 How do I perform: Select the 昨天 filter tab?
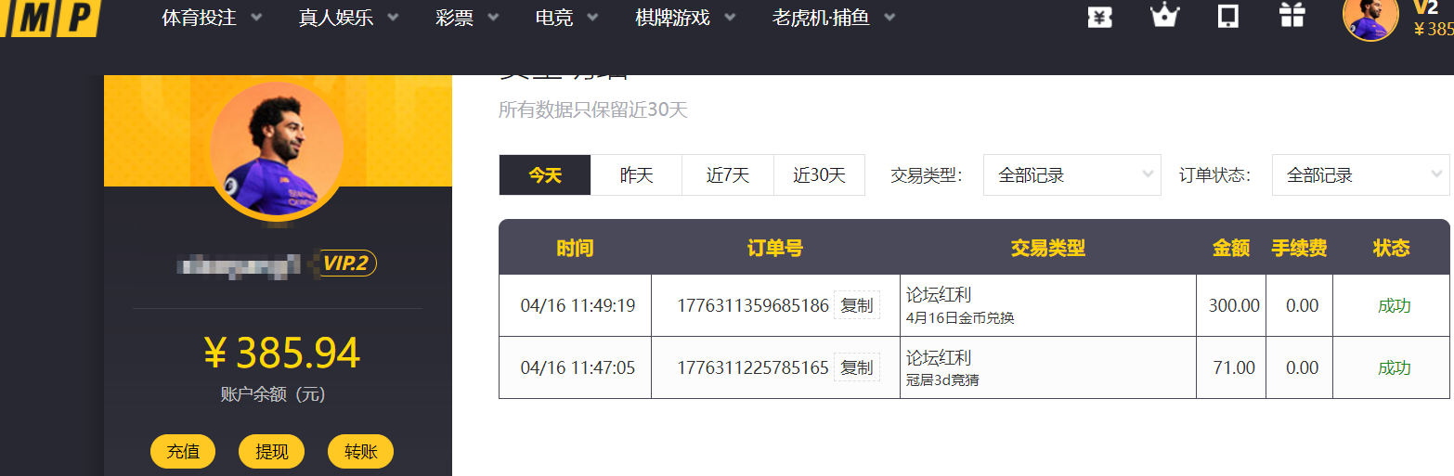point(637,175)
